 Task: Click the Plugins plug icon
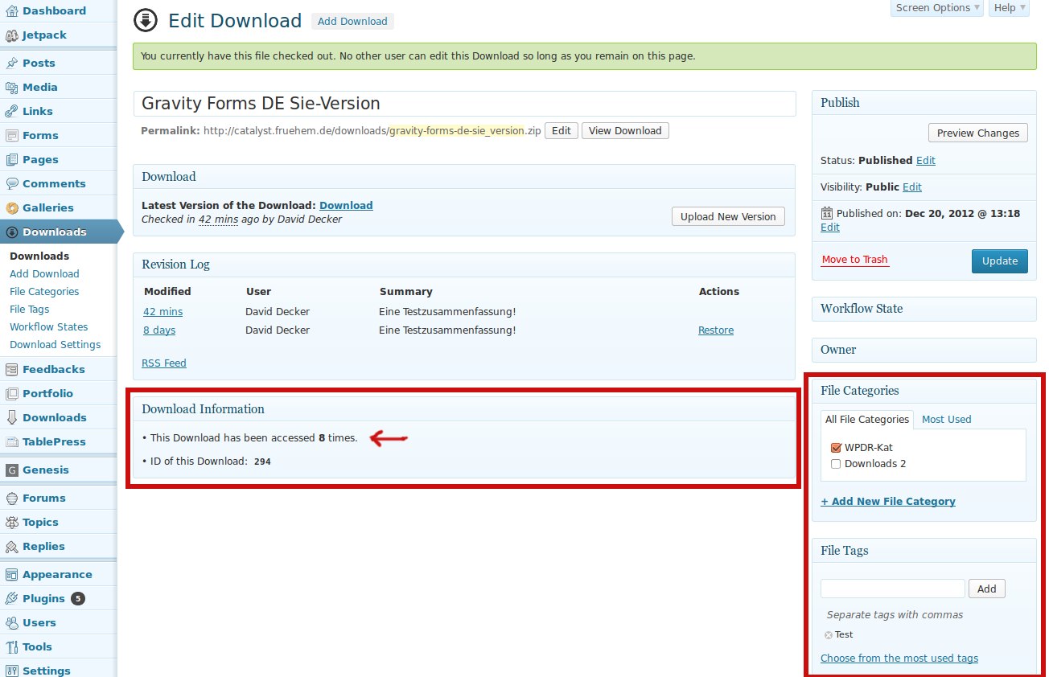tap(12, 599)
